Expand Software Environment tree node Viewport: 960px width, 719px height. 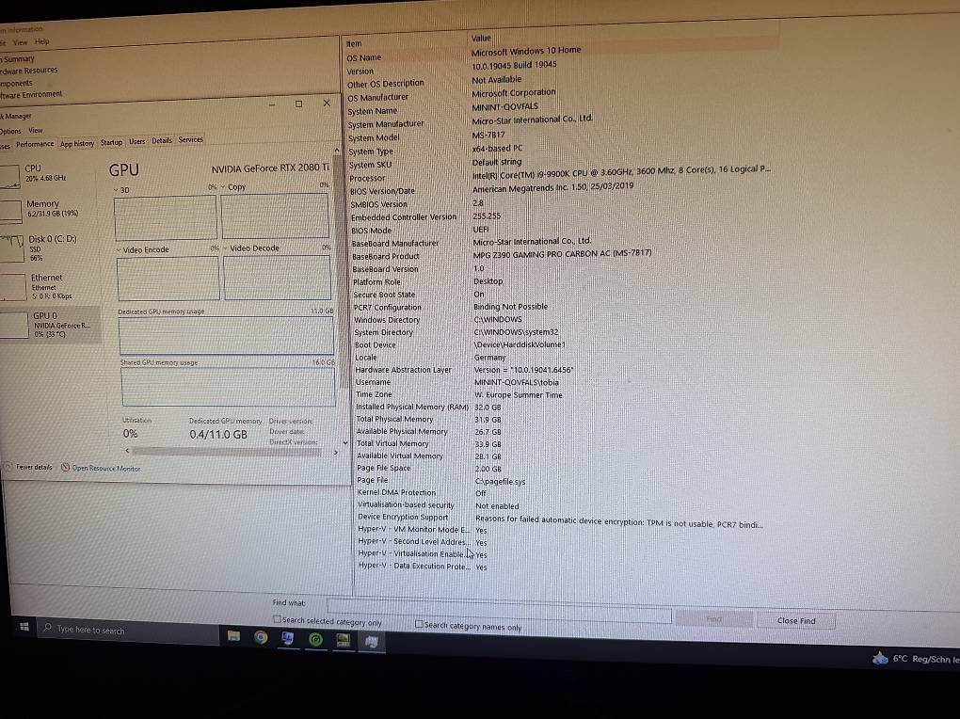pyautogui.click(x=31, y=94)
